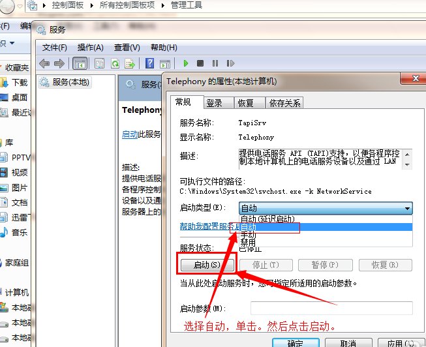
Task: Click the Back arrow in Services toolbar
Action: click(44, 63)
